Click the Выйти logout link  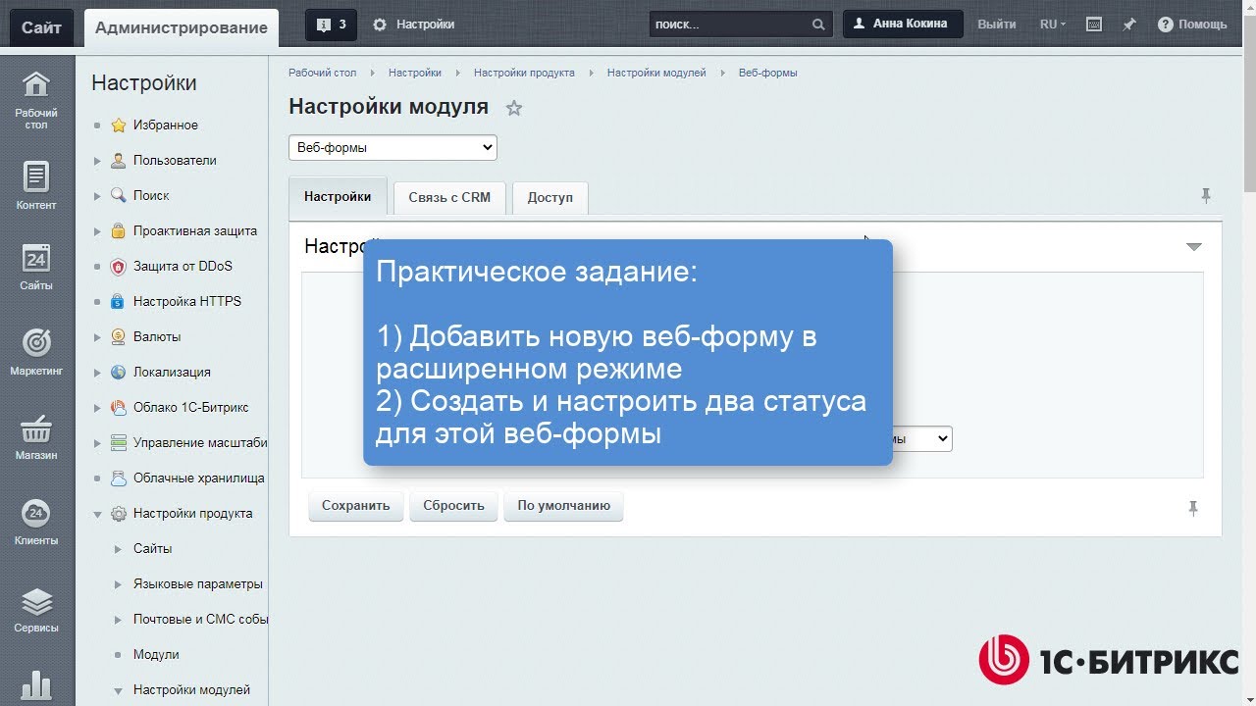[997, 25]
